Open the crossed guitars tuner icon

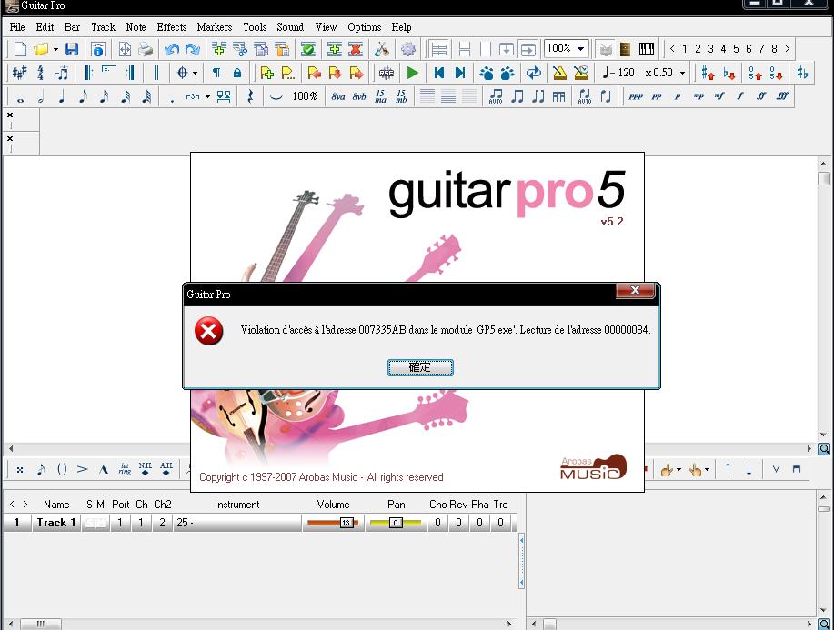click(381, 49)
